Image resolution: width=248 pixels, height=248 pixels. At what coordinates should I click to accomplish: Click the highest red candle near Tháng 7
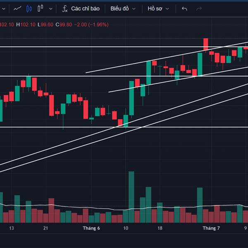(205, 44)
